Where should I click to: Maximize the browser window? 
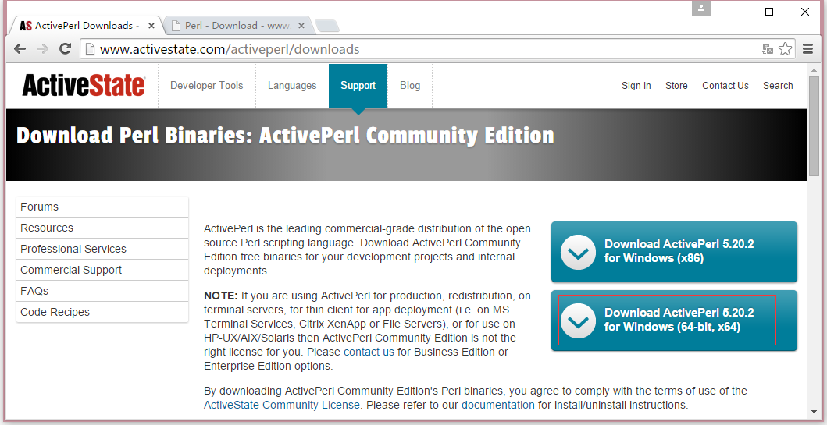pos(769,12)
